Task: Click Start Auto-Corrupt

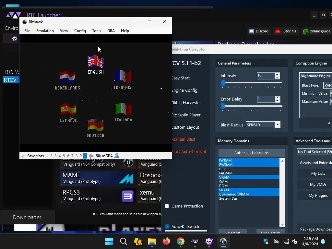Action: [x=189, y=151]
